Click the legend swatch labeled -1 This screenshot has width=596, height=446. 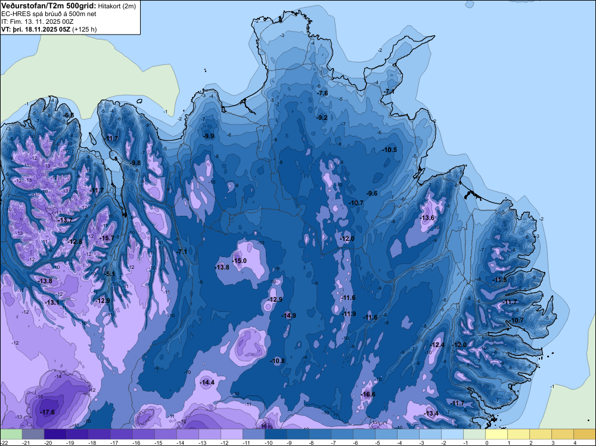474,434
